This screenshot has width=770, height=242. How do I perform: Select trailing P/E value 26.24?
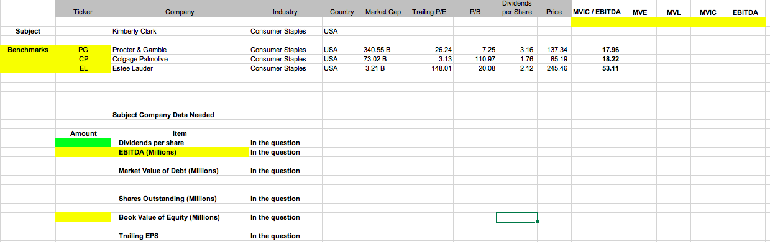tap(429, 50)
